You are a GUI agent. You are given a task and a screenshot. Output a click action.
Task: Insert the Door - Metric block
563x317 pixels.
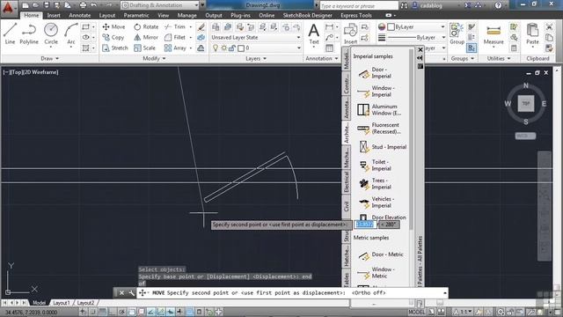(x=381, y=254)
